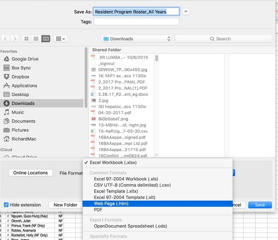
Task: Open Documents in sidebar
Action: click(41, 121)
